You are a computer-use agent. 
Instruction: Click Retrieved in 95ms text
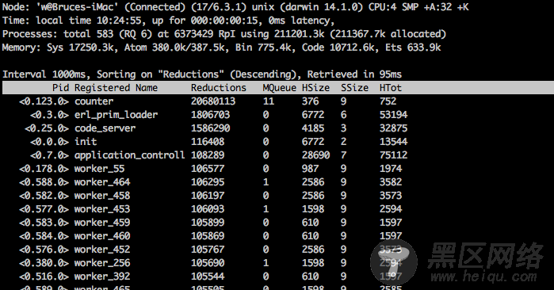click(x=354, y=74)
